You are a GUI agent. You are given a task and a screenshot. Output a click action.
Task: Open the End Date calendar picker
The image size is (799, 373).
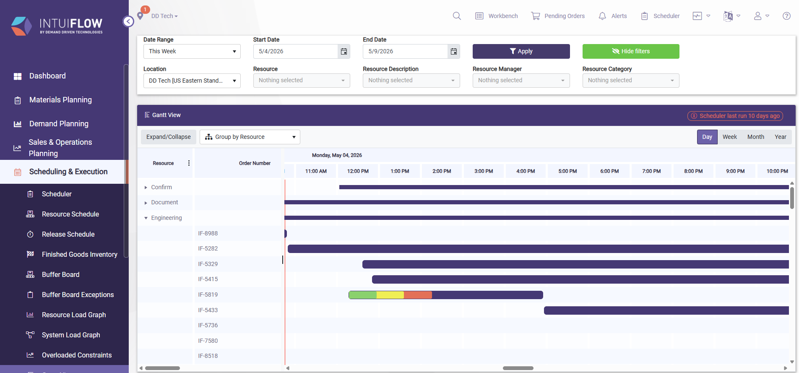(x=454, y=51)
